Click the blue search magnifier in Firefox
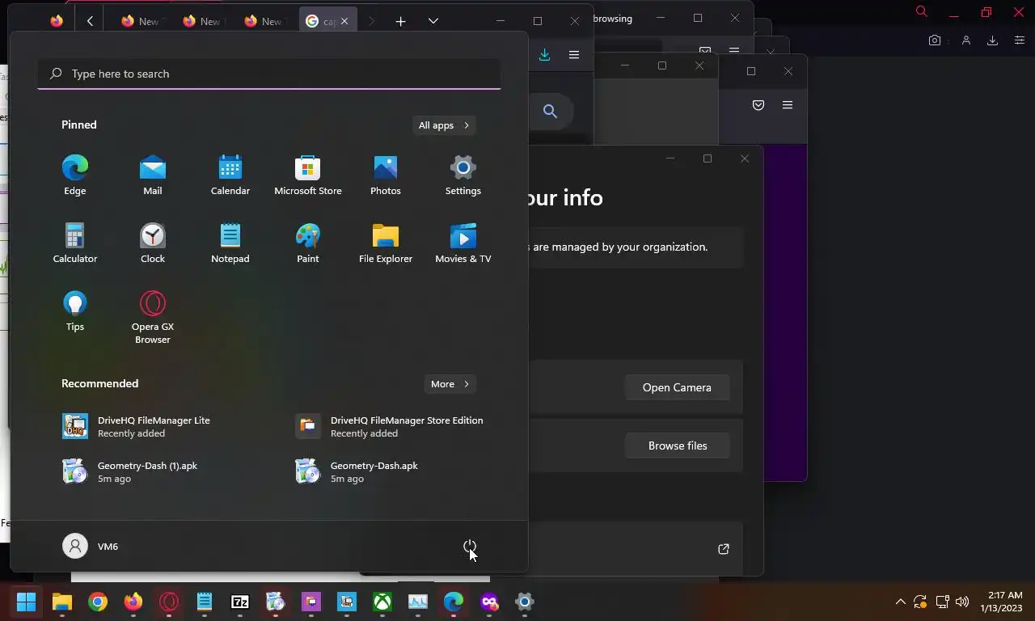Image resolution: width=1035 pixels, height=621 pixels. coord(551,112)
